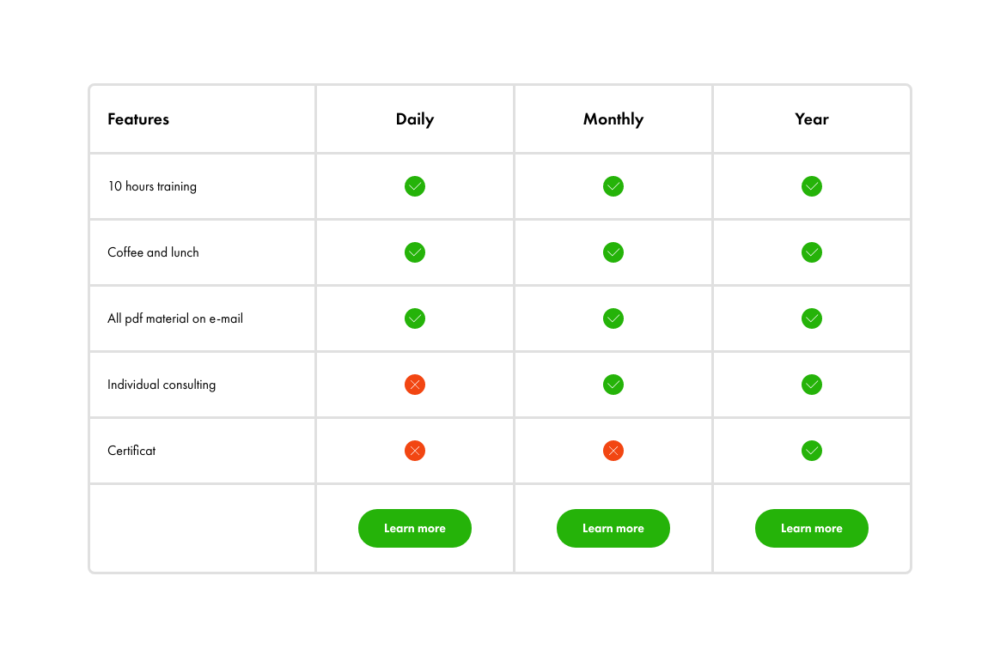The height and width of the screenshot is (667, 994).
Task: Click the Individual consulting feature row label
Action: 162,385
